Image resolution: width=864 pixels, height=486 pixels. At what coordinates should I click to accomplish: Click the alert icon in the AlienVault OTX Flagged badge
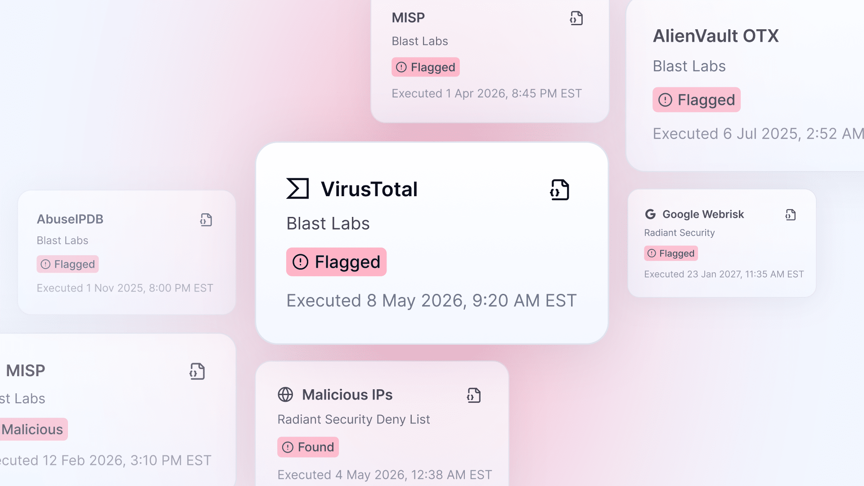pos(665,100)
